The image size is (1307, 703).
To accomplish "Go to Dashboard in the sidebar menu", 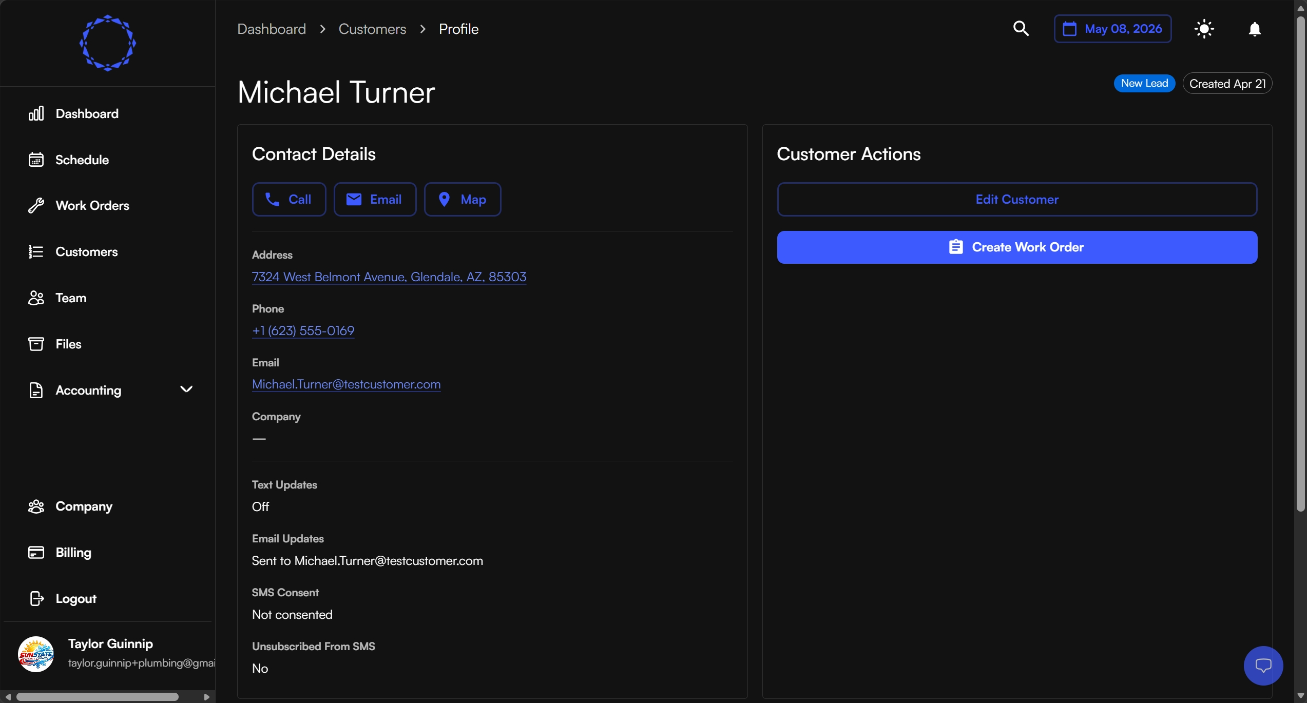I will click(x=87, y=113).
